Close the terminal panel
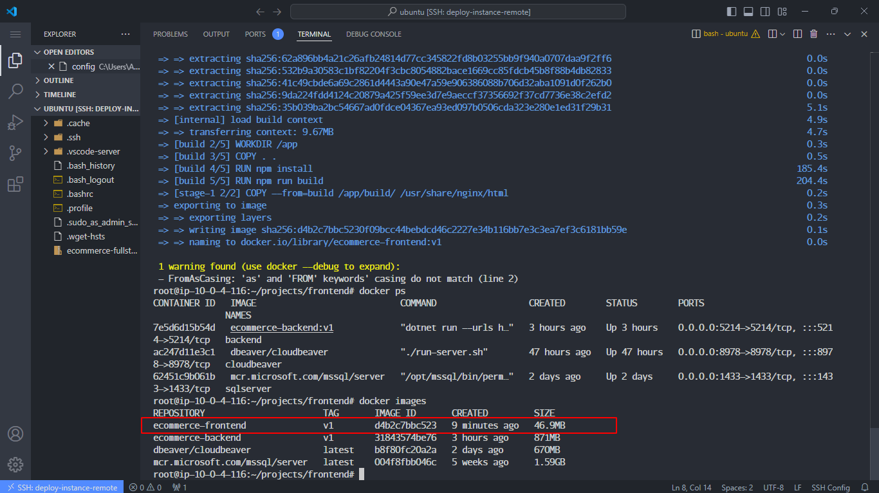This screenshot has width=879, height=493. click(864, 34)
